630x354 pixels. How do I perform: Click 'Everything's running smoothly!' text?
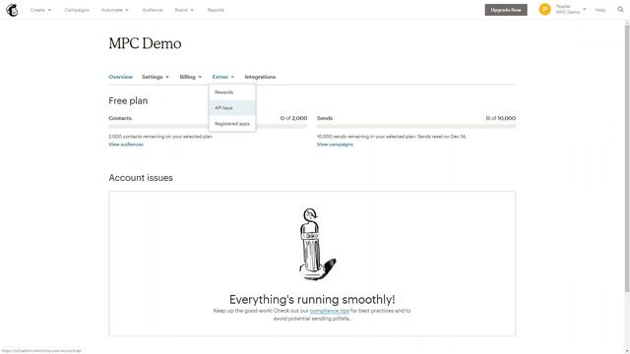pos(312,299)
